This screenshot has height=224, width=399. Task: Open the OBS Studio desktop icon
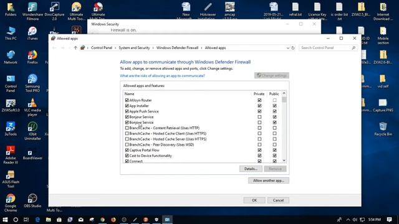[32, 200]
